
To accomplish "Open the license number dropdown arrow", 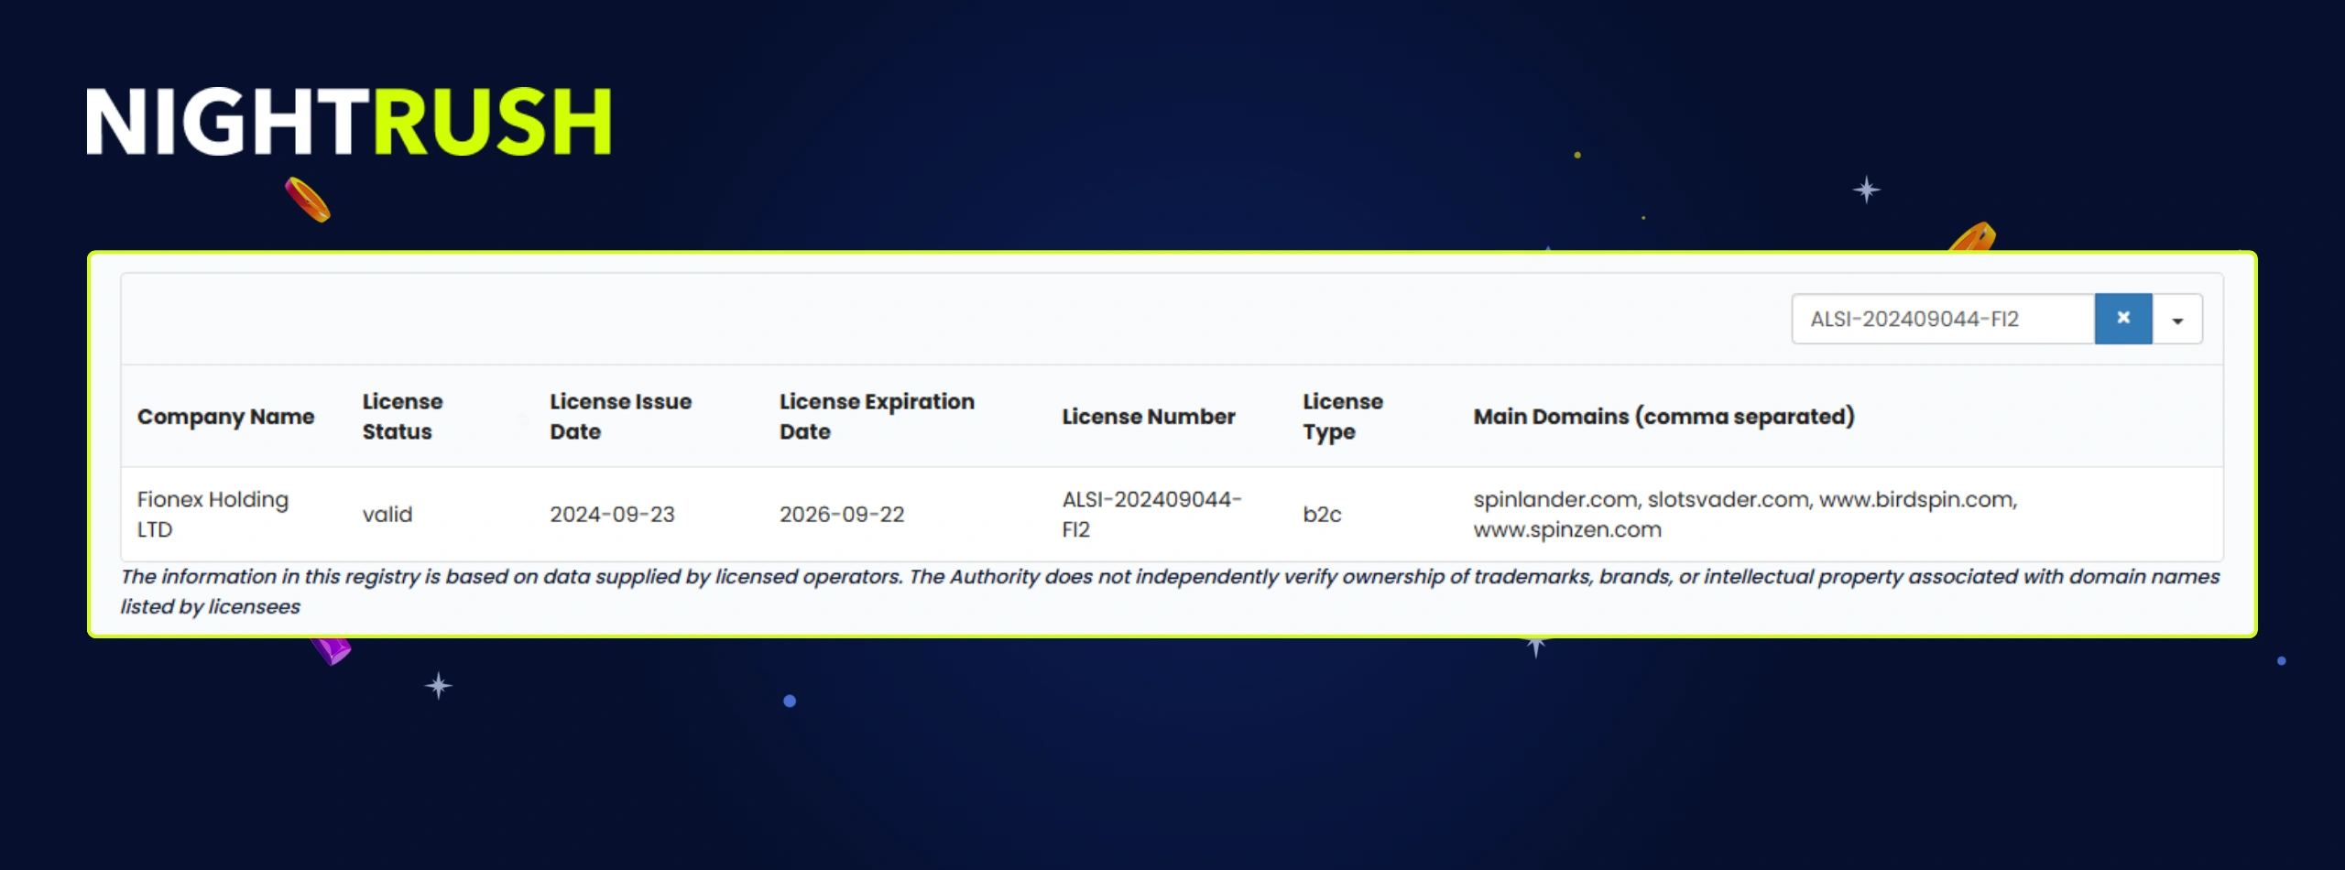I will click(x=2177, y=319).
